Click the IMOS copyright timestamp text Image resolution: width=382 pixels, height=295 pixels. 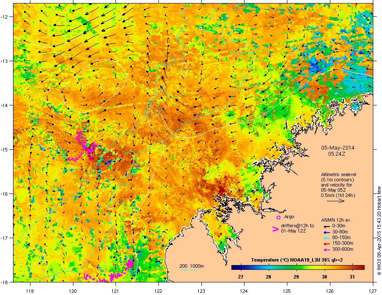click(x=379, y=231)
